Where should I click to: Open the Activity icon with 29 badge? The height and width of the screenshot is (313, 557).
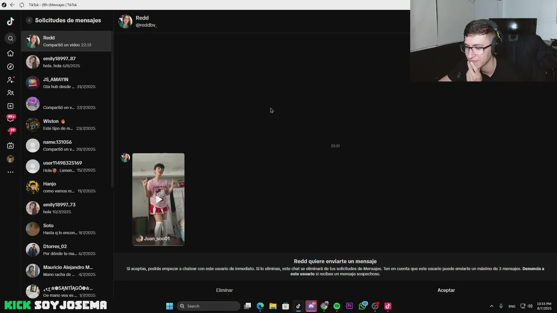[12, 131]
